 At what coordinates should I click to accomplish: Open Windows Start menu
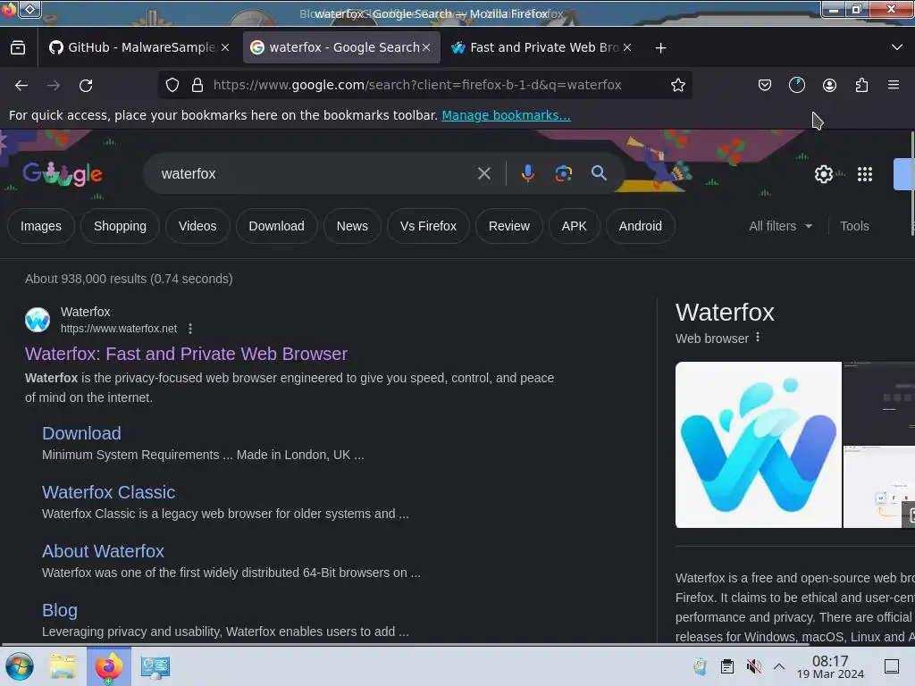point(20,666)
